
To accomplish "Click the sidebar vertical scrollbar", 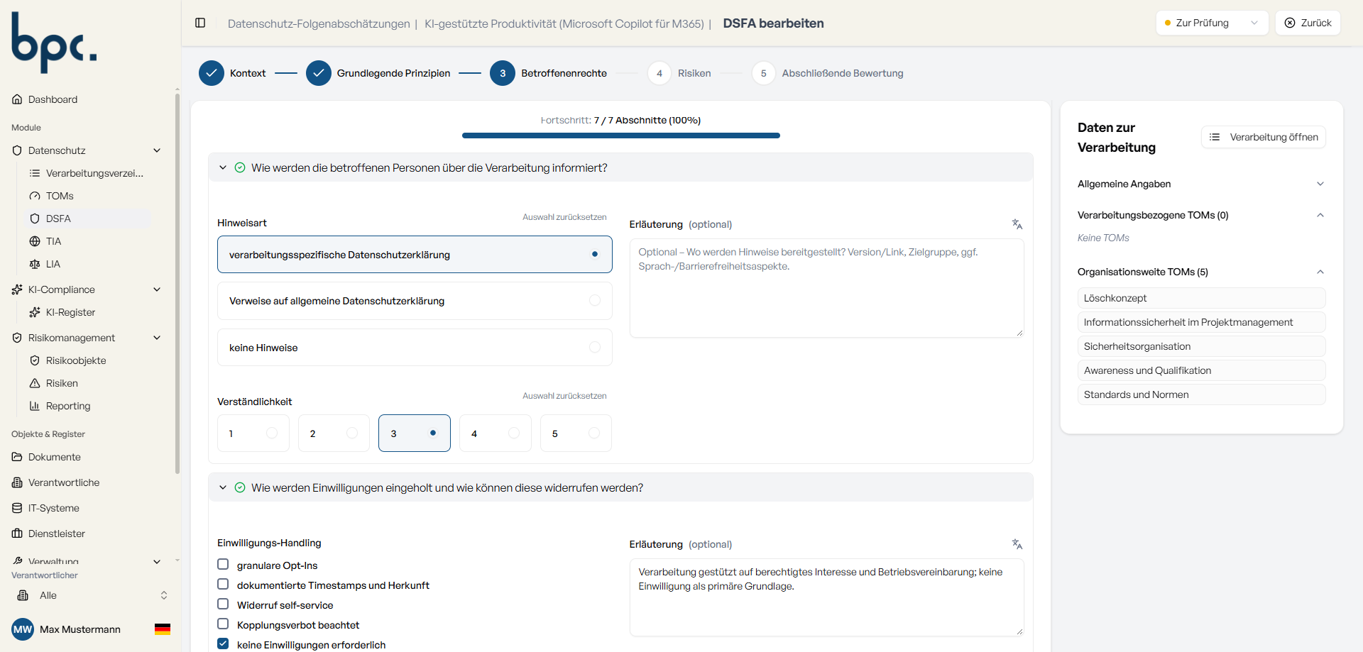I will pos(177,284).
